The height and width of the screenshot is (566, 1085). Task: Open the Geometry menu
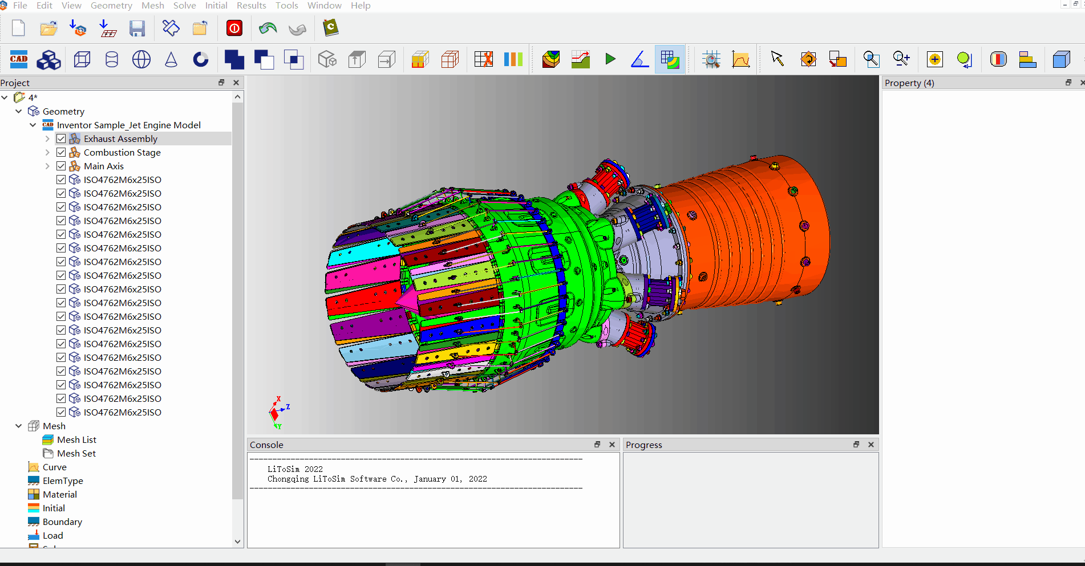coord(111,5)
